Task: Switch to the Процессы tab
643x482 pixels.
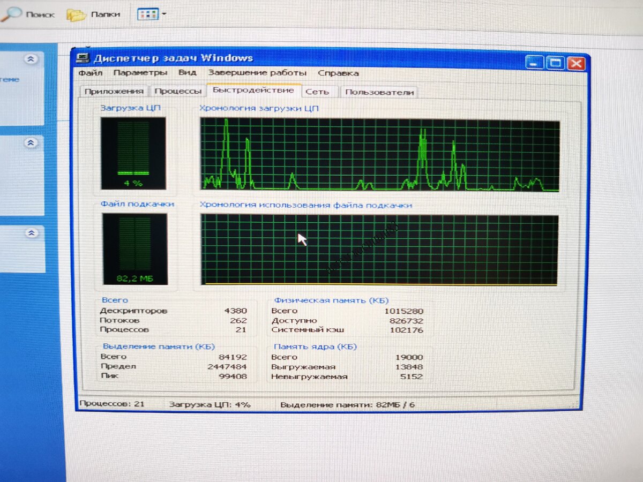Action: (x=178, y=91)
